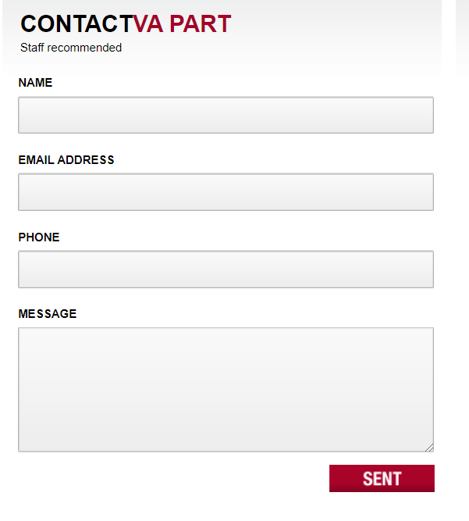Submit the contact form with SENT
Image resolution: width=469 pixels, height=521 pixels.
pyautogui.click(x=382, y=478)
